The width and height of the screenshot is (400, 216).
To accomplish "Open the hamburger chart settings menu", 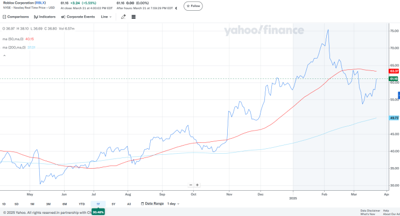I will (134, 17).
